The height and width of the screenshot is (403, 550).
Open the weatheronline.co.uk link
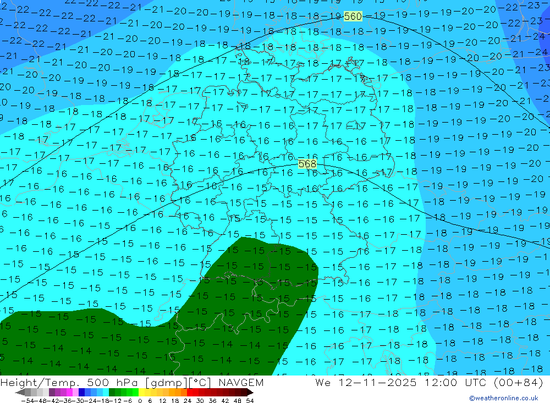pyautogui.click(x=504, y=398)
